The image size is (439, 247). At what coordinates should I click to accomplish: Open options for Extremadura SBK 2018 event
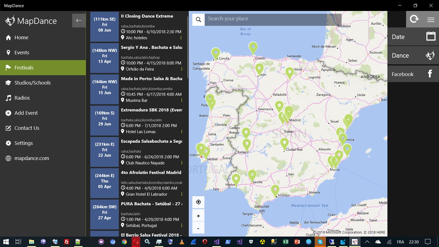(x=182, y=132)
